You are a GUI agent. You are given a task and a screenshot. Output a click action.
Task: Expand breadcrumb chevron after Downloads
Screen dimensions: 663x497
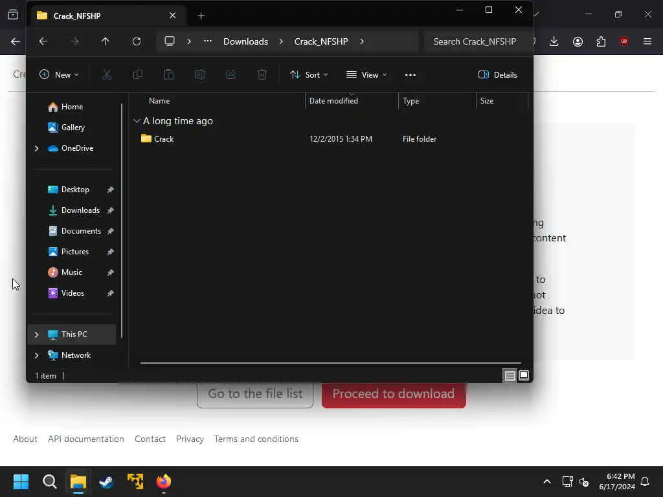pos(281,41)
